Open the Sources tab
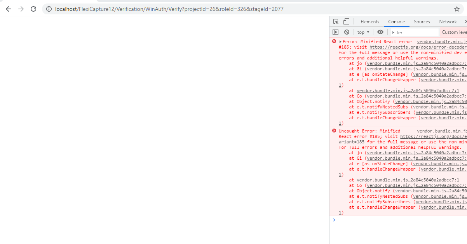The height and width of the screenshot is (244, 467). (422, 22)
